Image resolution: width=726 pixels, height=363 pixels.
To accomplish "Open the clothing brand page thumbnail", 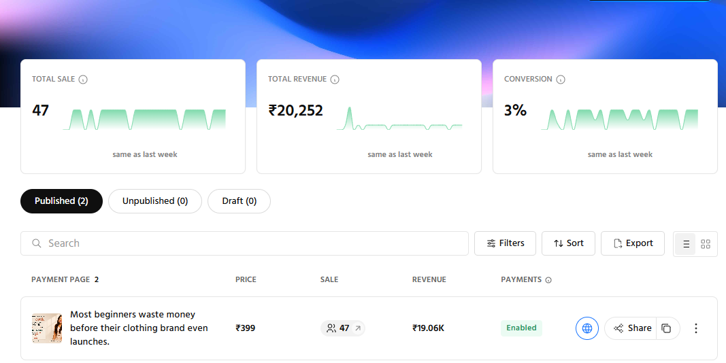I will pyautogui.click(x=47, y=328).
